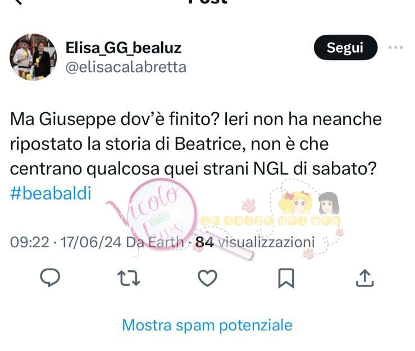This screenshot has height=351, width=415.
Task: Tap the Da Earth location label
Action: (x=155, y=242)
